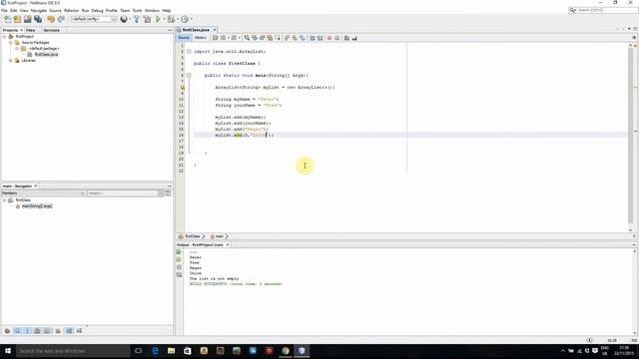Switch to the Services tab
Screen dimensions: 639x359
[x=51, y=30]
